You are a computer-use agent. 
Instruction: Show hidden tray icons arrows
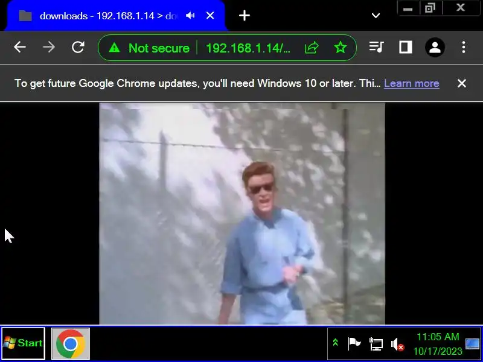[336, 342]
